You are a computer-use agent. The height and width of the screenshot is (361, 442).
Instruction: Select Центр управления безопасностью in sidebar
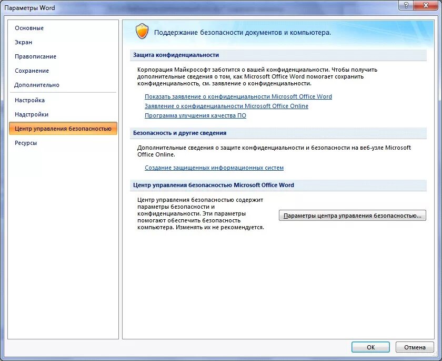click(x=63, y=129)
